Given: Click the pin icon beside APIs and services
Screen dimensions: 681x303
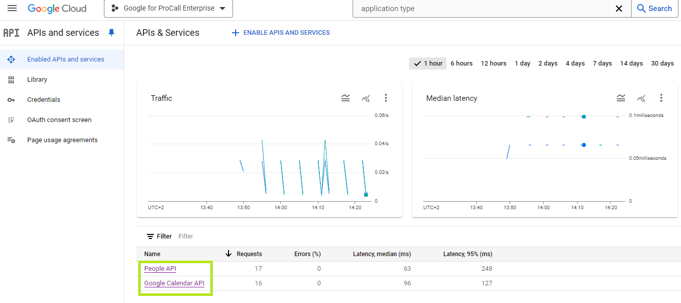Looking at the screenshot, I should (x=111, y=33).
